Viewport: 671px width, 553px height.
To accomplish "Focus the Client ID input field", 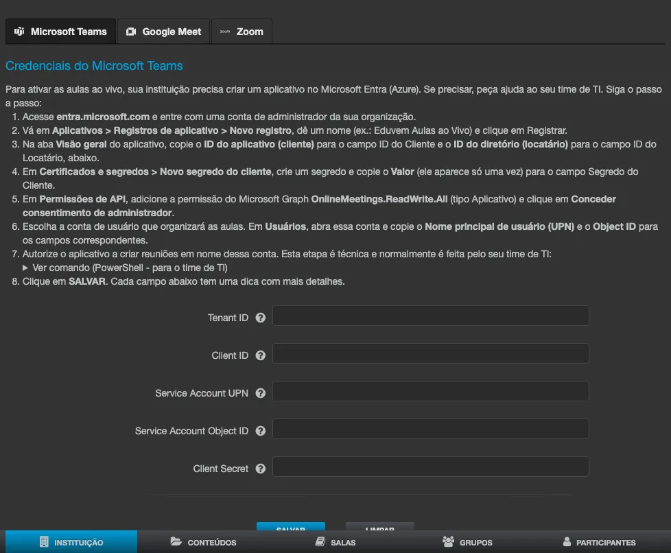I will point(430,353).
